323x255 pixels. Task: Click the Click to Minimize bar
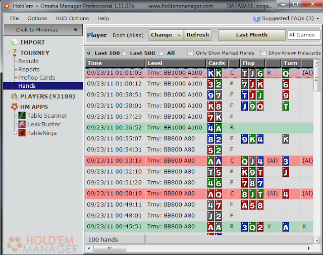(43, 30)
